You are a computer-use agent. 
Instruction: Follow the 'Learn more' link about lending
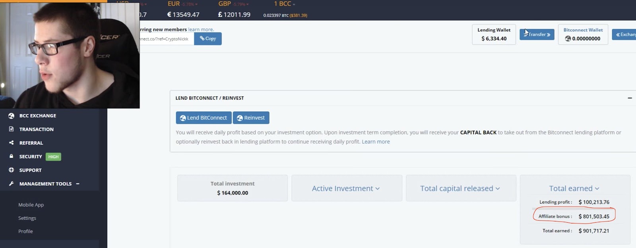click(x=376, y=142)
